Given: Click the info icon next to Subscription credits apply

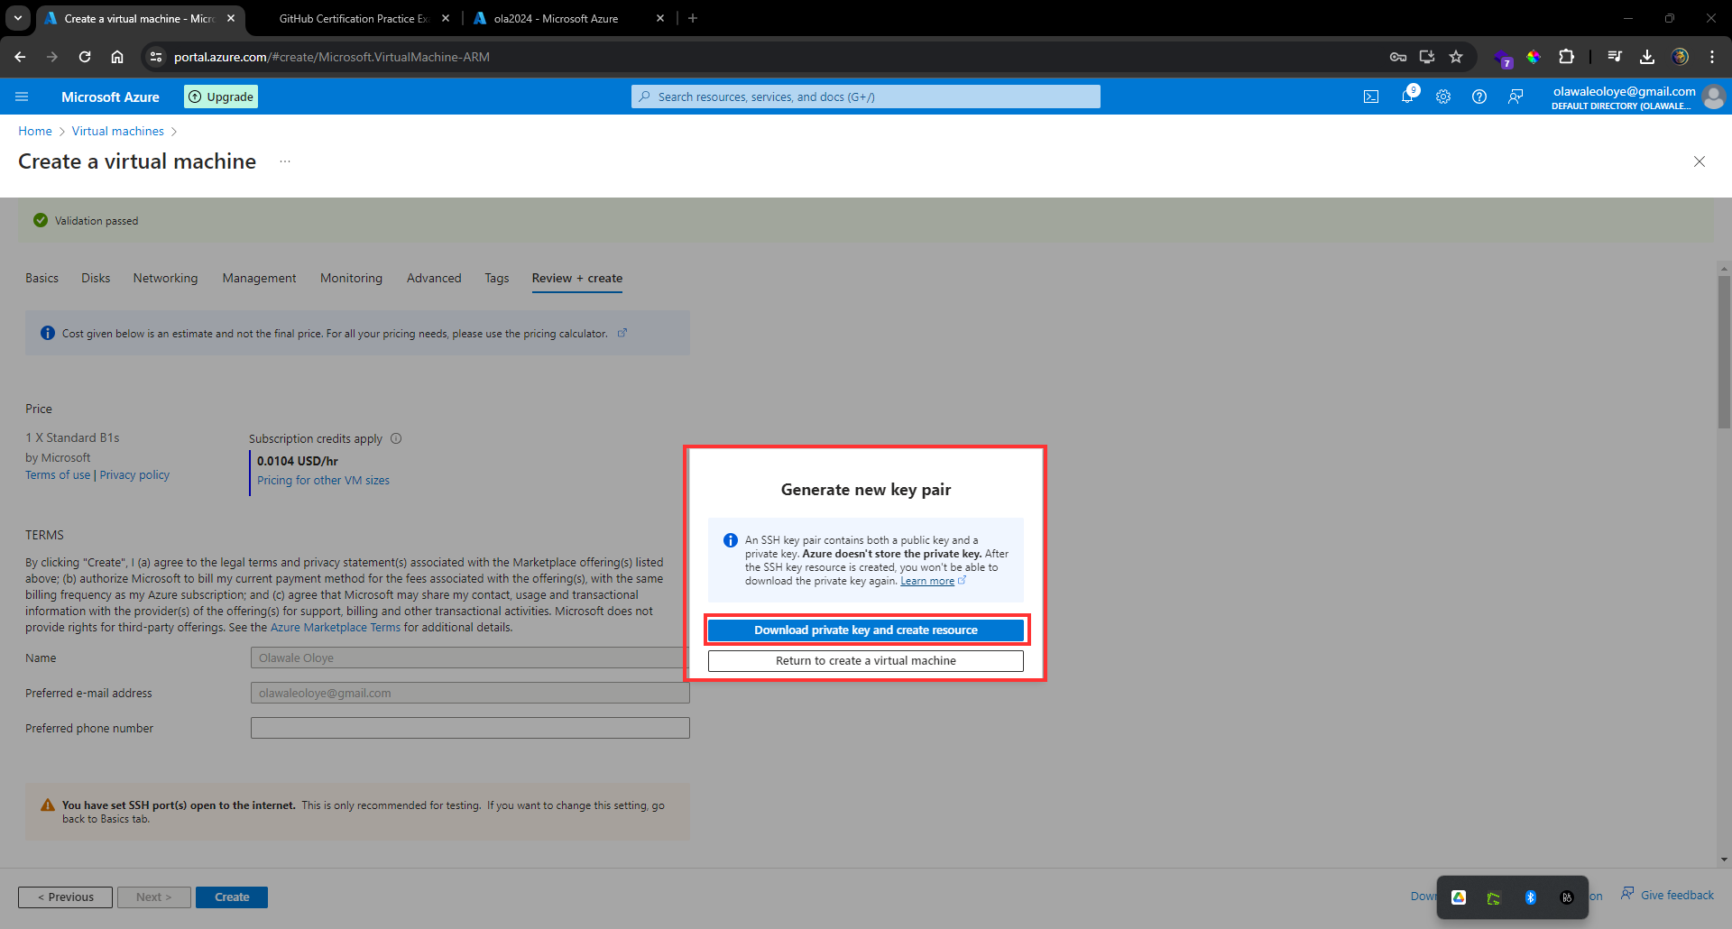Looking at the screenshot, I should (x=396, y=438).
